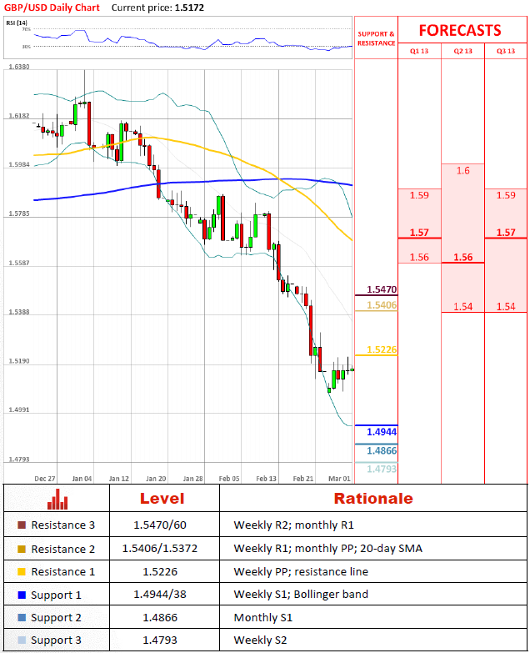Screen dimensions: 530x653
Task: Select the 'Resistance 2' row label
Action: [62, 549]
